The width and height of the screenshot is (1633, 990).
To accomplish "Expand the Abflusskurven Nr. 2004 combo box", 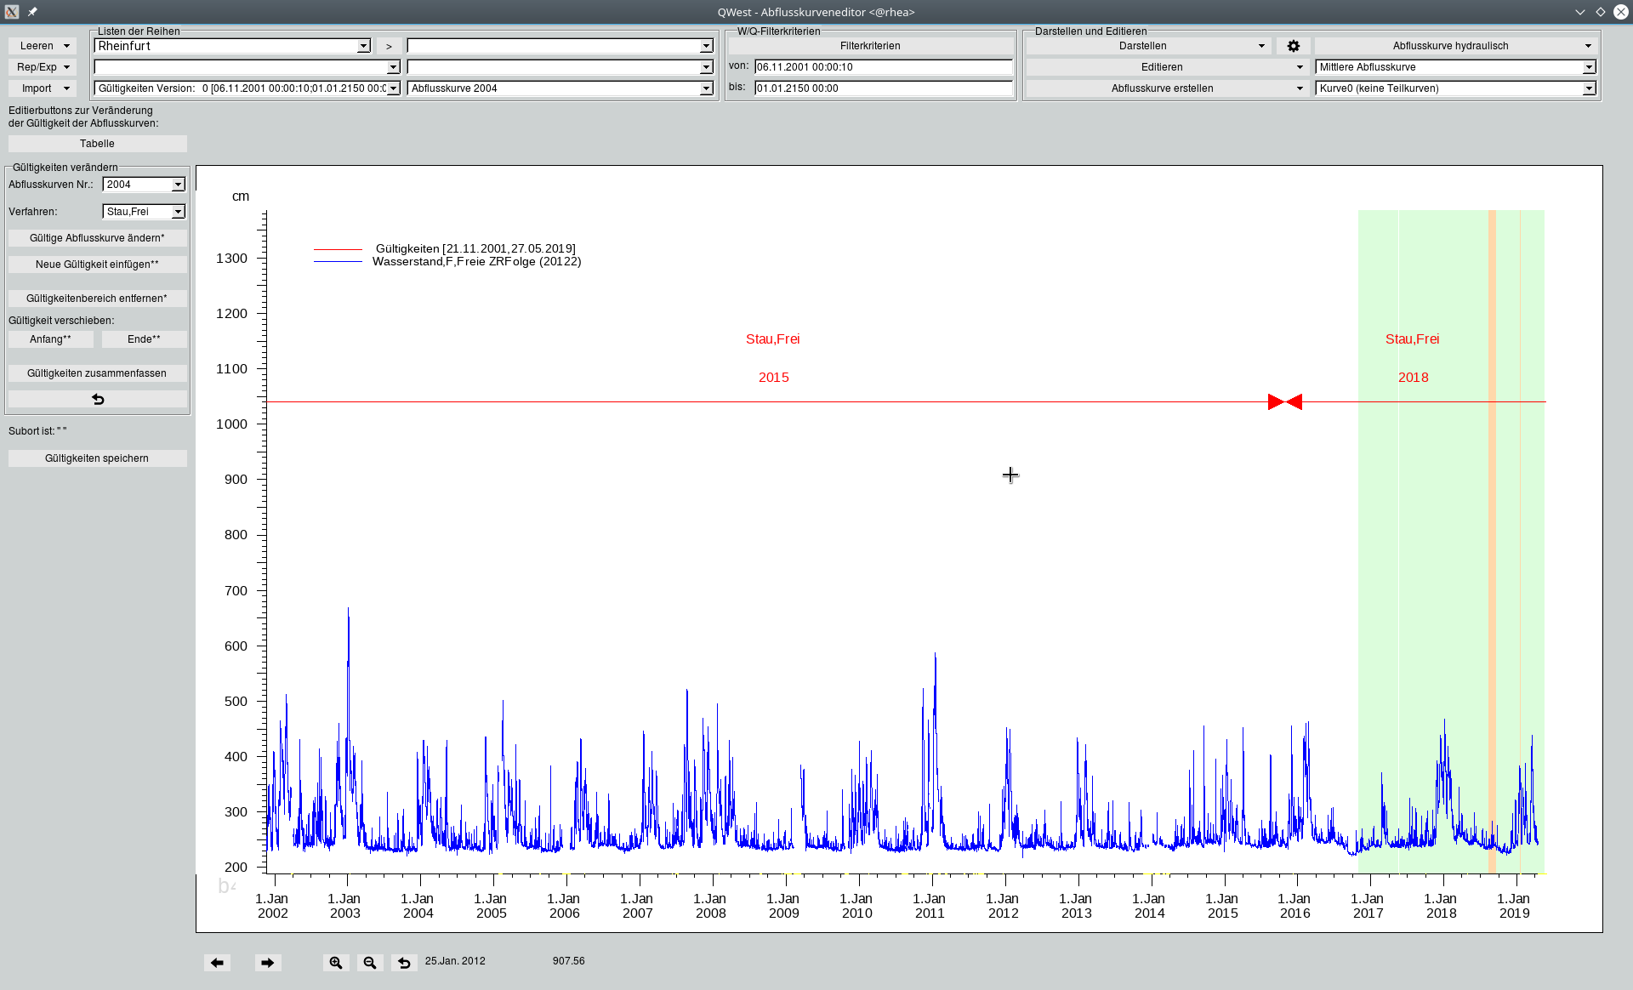I will pos(178,185).
